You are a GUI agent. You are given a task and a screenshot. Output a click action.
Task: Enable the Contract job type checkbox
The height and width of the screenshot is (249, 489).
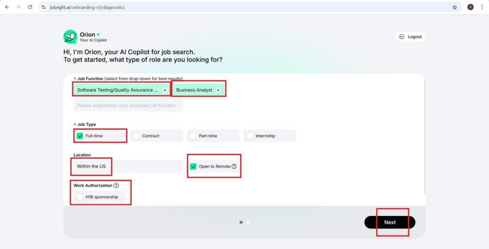pos(137,136)
